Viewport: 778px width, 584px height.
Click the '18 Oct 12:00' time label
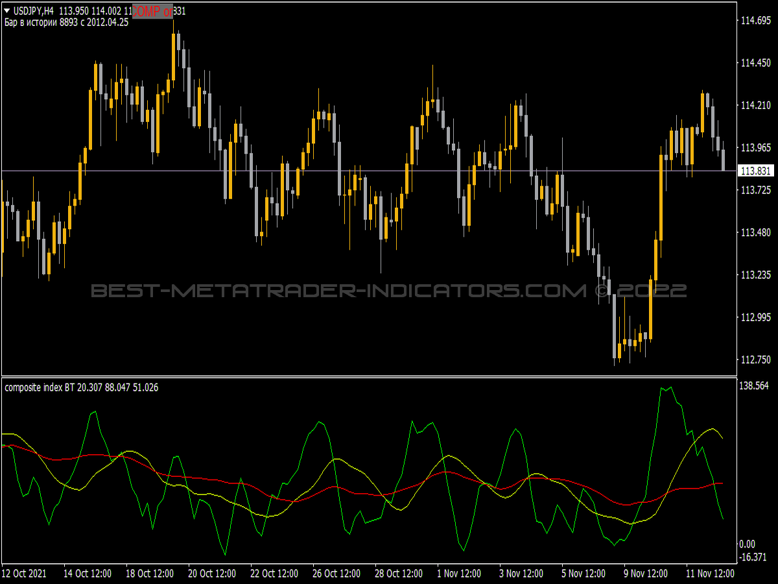coord(150,574)
